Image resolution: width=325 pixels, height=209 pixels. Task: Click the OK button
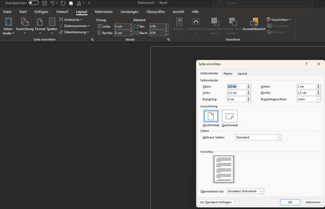(x=290, y=202)
